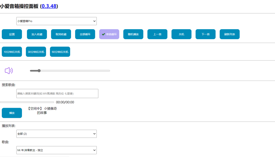Go to previous track with 上一首
This screenshot has width=275, height=157.
pyautogui.click(x=157, y=34)
